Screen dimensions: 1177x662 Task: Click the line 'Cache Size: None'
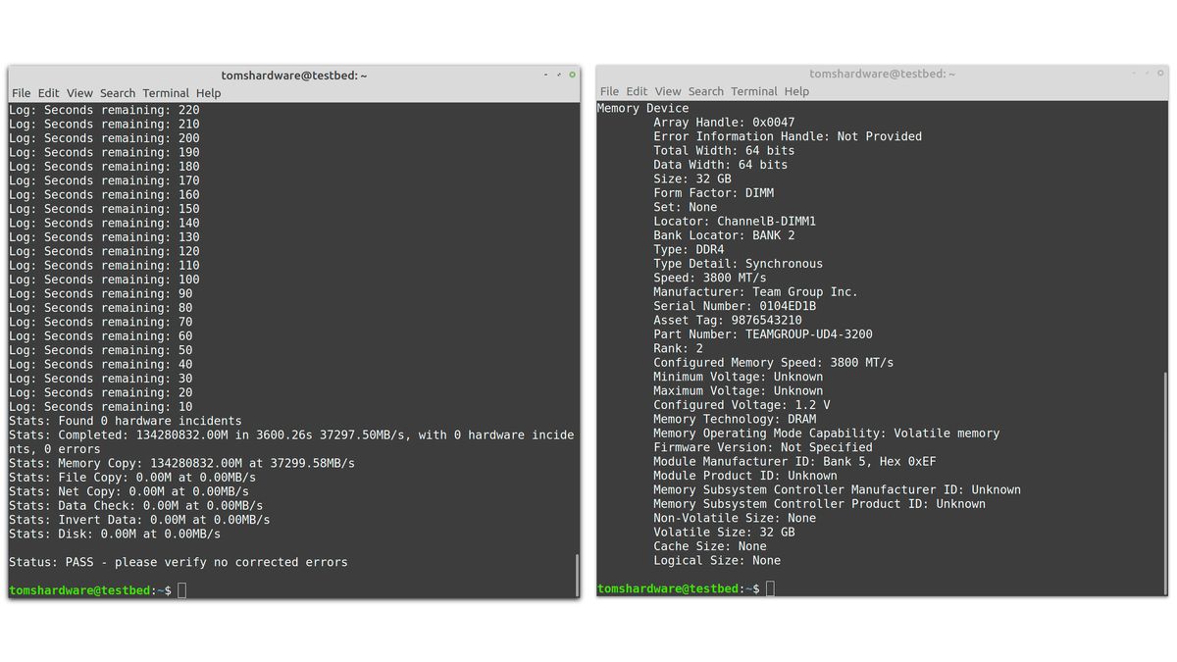pyautogui.click(x=710, y=546)
